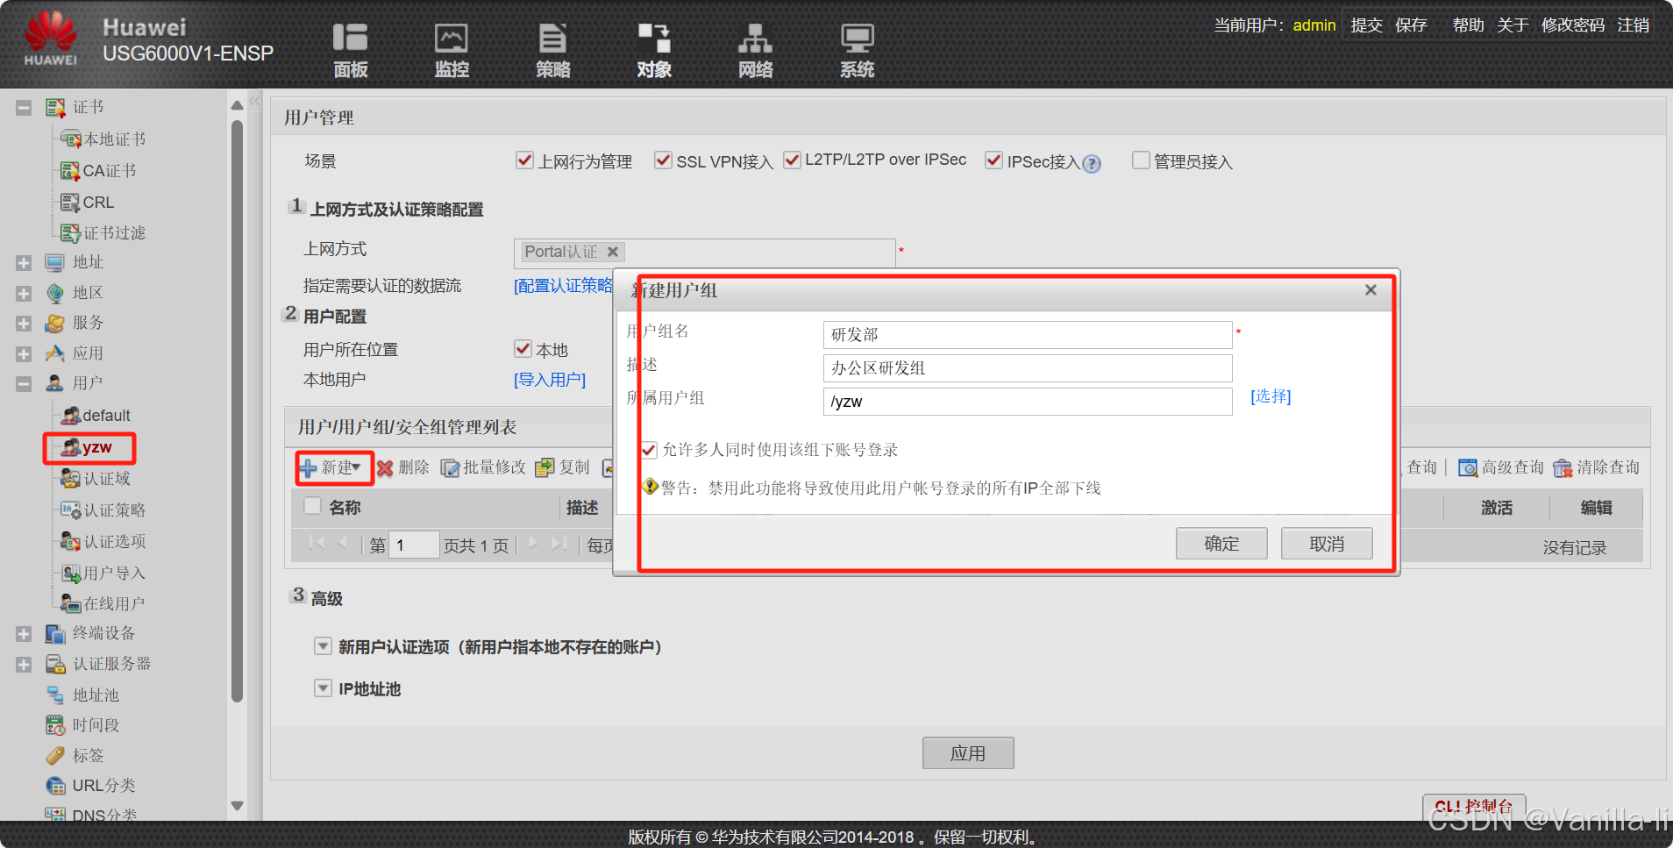1673x848 pixels.
Task: Toggle the 上网行为管理 checkbox
Action: (x=524, y=160)
